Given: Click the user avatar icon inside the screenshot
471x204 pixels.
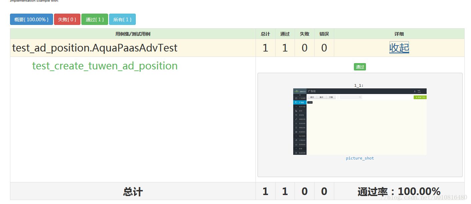Looking at the screenshot, I should [415, 91].
